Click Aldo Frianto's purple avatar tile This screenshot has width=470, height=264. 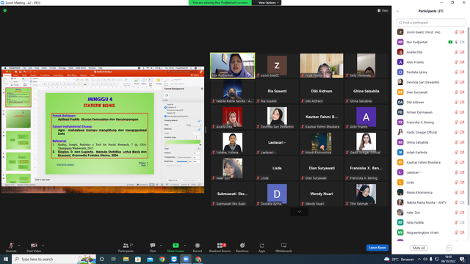[366, 117]
